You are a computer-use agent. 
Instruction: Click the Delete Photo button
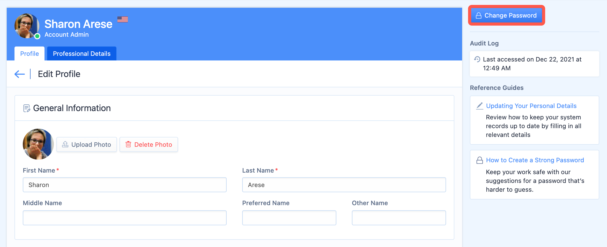click(149, 144)
